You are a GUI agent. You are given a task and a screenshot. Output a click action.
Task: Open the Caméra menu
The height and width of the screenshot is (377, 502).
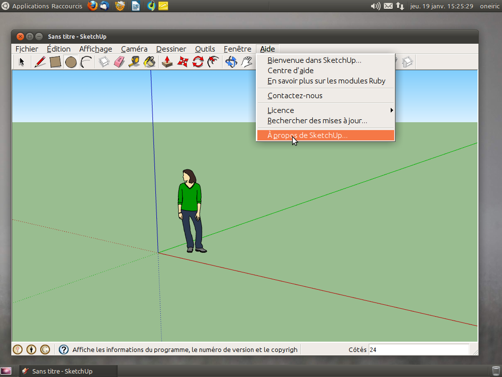(134, 49)
